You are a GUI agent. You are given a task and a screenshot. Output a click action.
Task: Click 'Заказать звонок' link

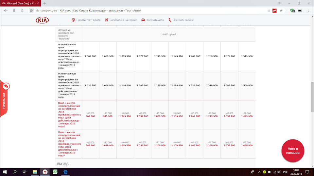pos(183,20)
